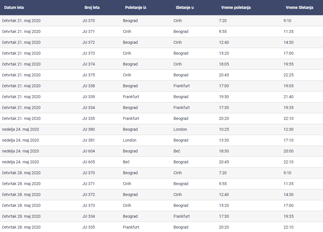This screenshot has height=232, width=323.
Task: Select the 20:00 arrival time cell
Action: [288, 151]
